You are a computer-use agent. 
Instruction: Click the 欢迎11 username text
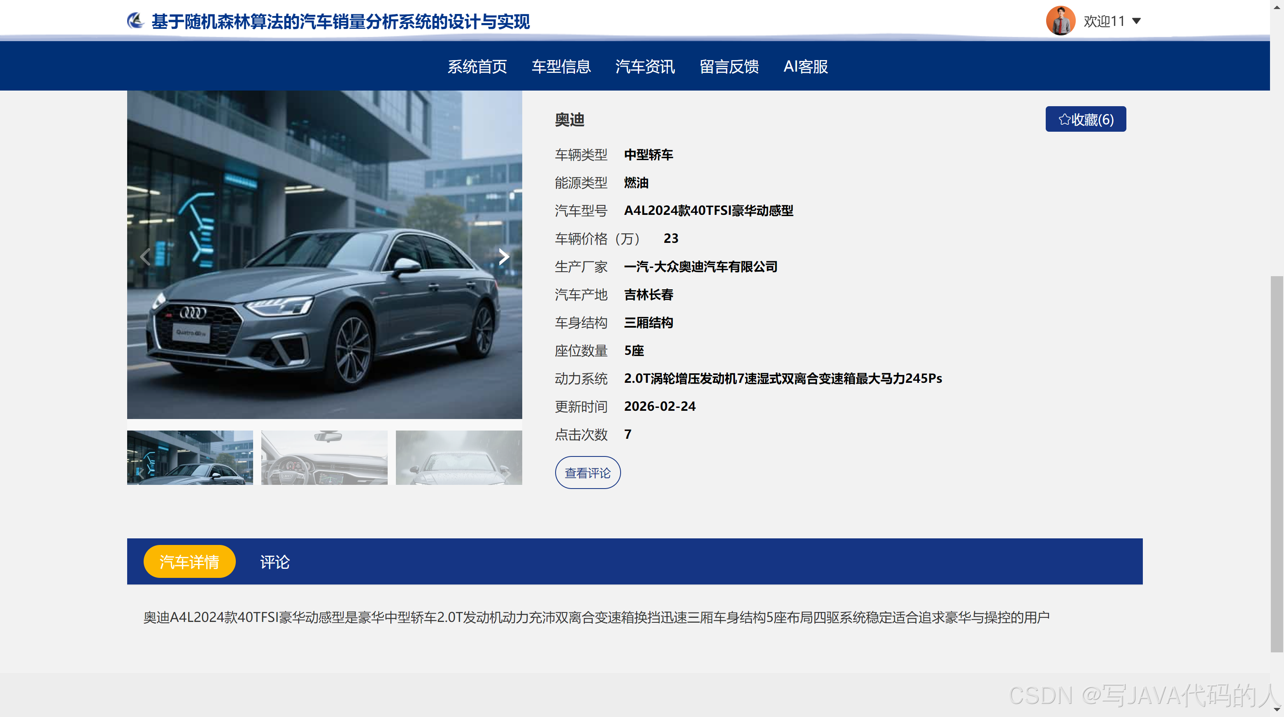click(x=1104, y=21)
